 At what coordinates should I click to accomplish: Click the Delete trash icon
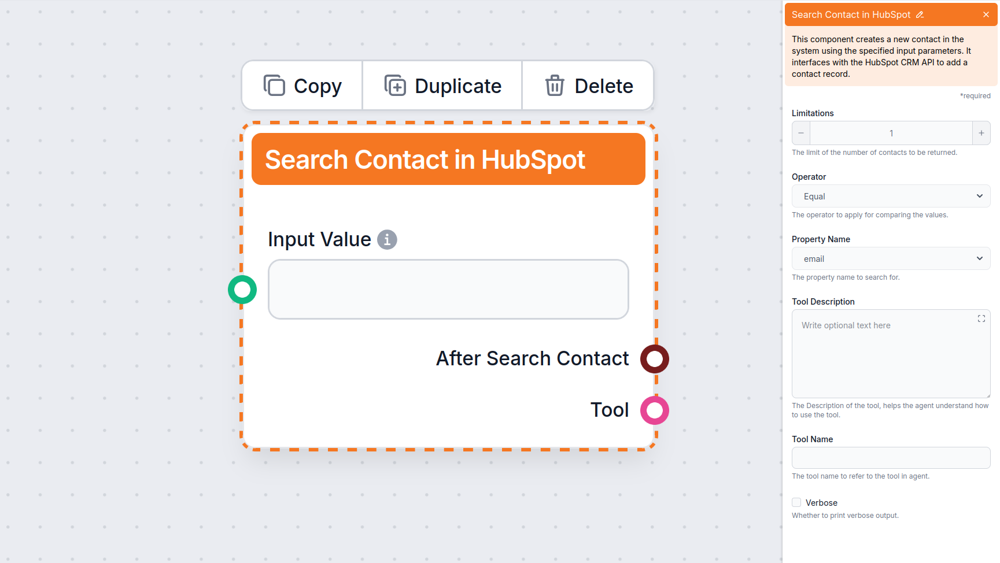coord(554,86)
